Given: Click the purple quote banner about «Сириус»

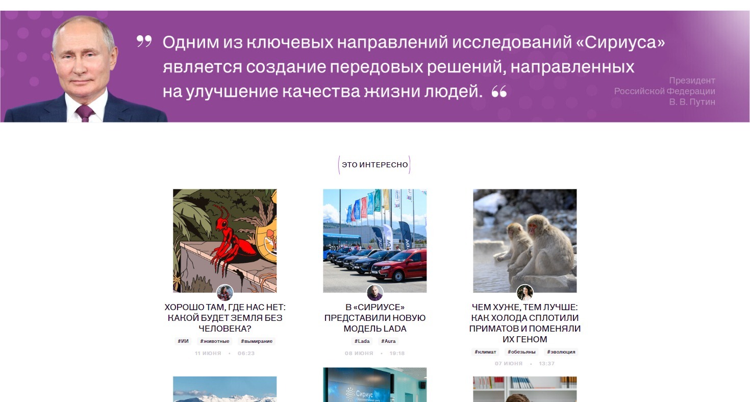Looking at the screenshot, I should (x=374, y=66).
